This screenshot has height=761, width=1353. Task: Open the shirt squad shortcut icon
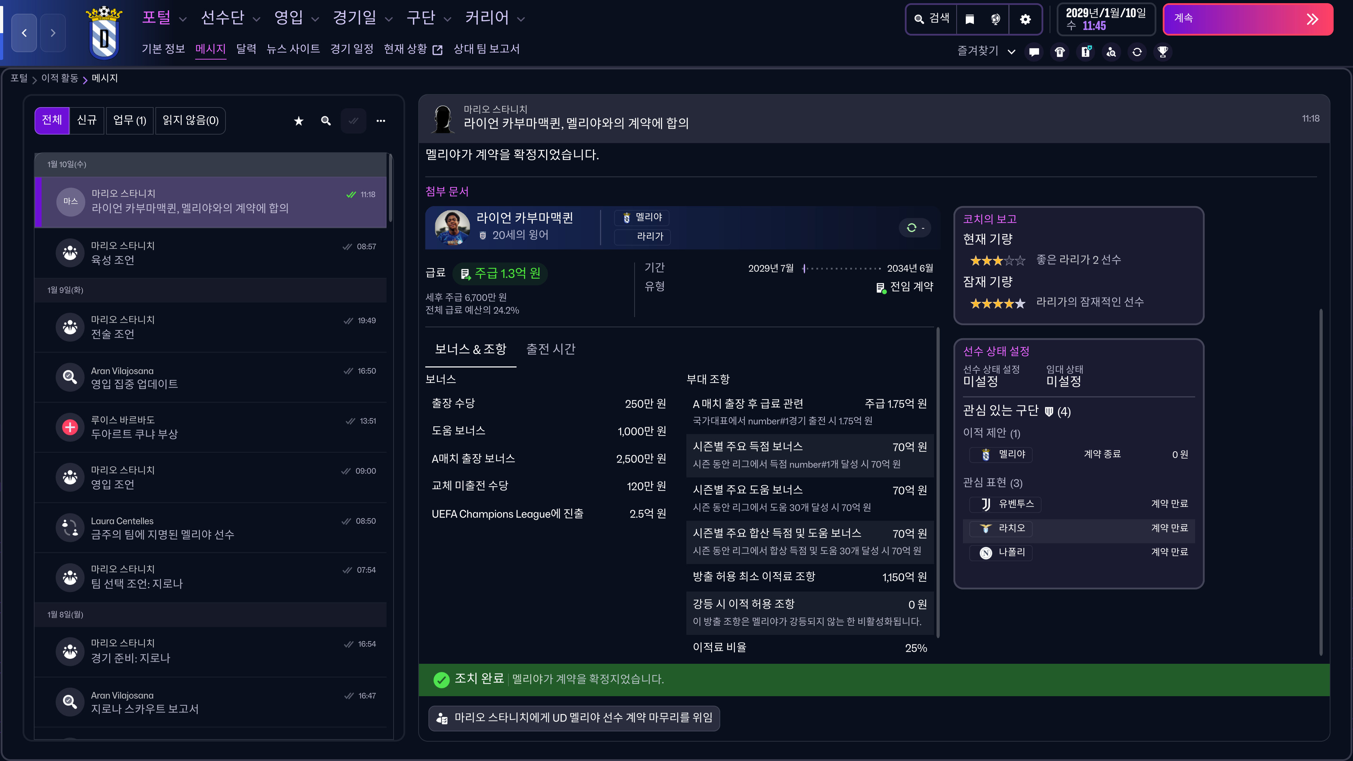click(1060, 51)
